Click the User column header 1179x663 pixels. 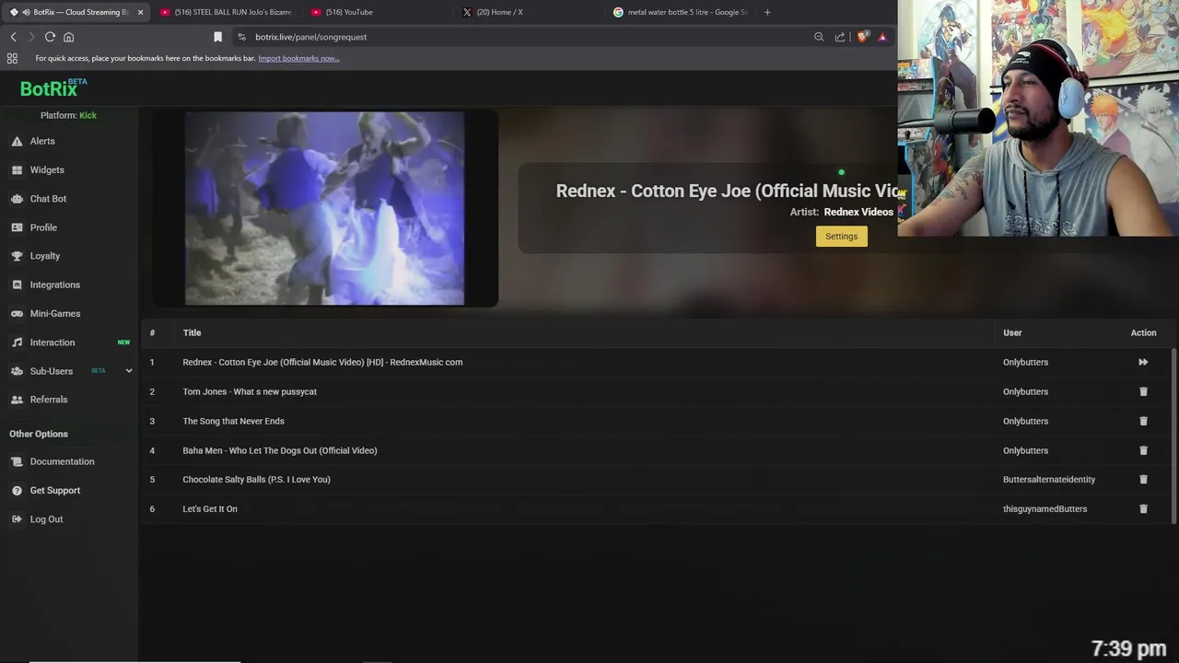[x=1012, y=332]
